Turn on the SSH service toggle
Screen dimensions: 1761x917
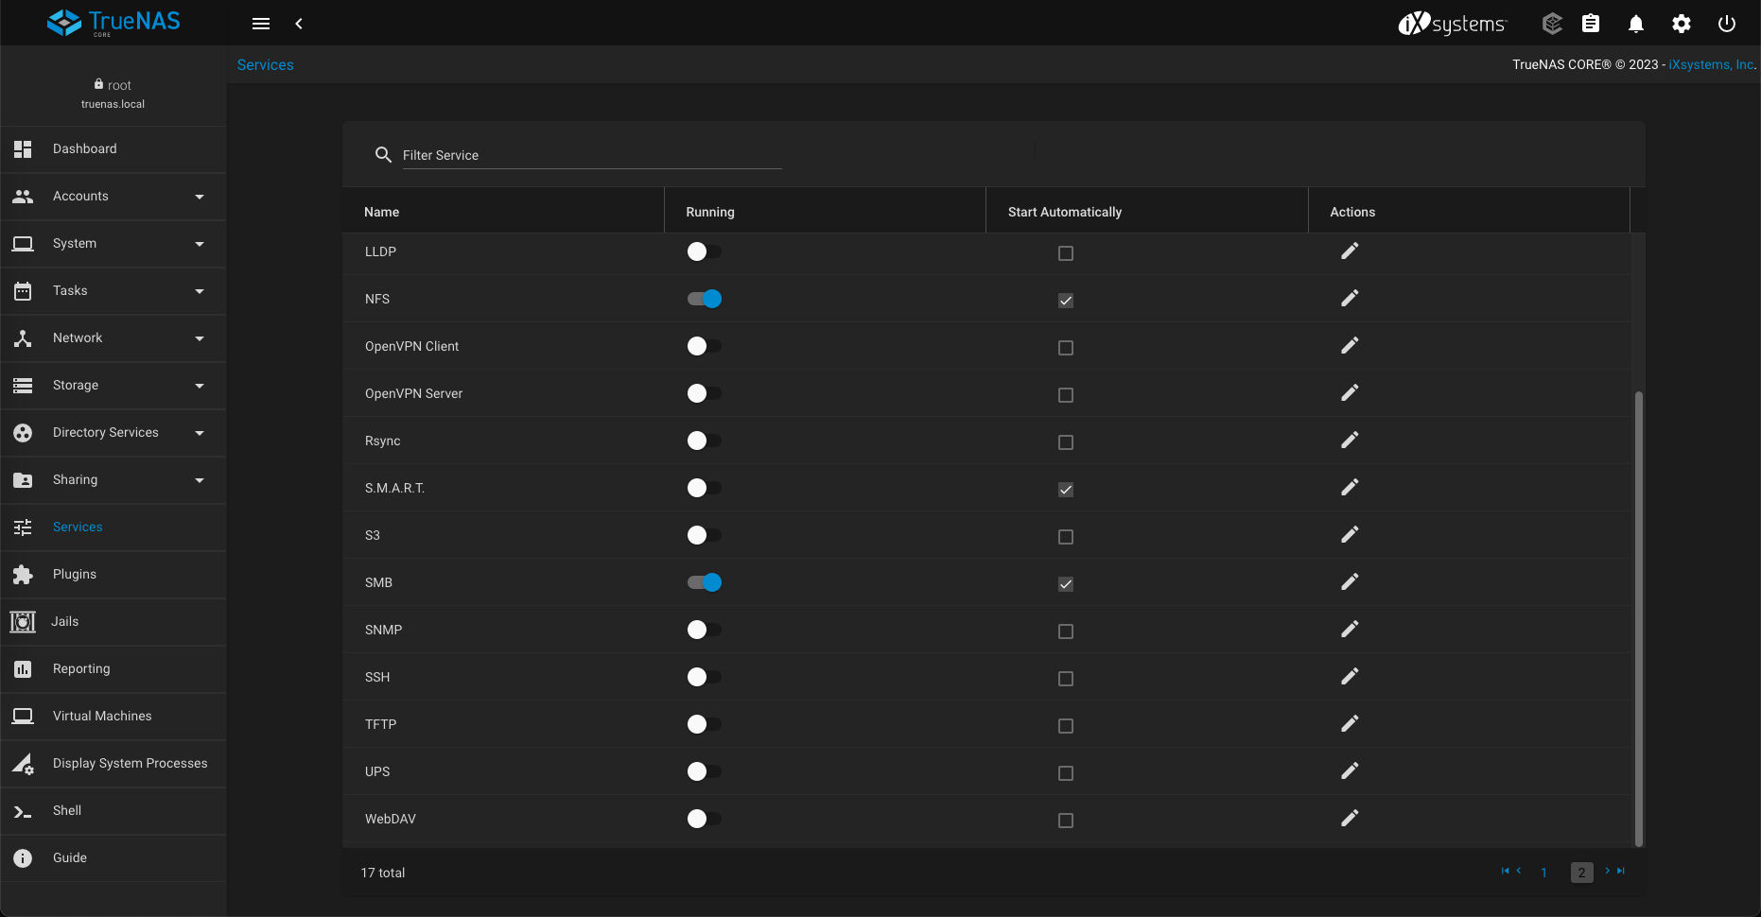tap(704, 677)
